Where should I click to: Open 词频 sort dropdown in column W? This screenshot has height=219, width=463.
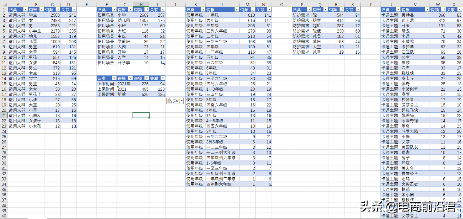point(443,10)
